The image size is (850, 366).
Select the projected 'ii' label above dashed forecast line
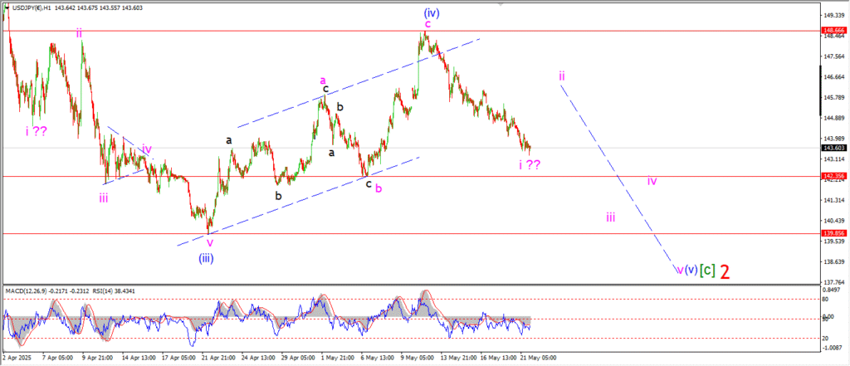pyautogui.click(x=562, y=76)
